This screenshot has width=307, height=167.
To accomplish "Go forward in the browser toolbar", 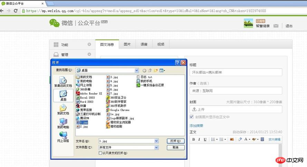I will [x=9, y=11].
